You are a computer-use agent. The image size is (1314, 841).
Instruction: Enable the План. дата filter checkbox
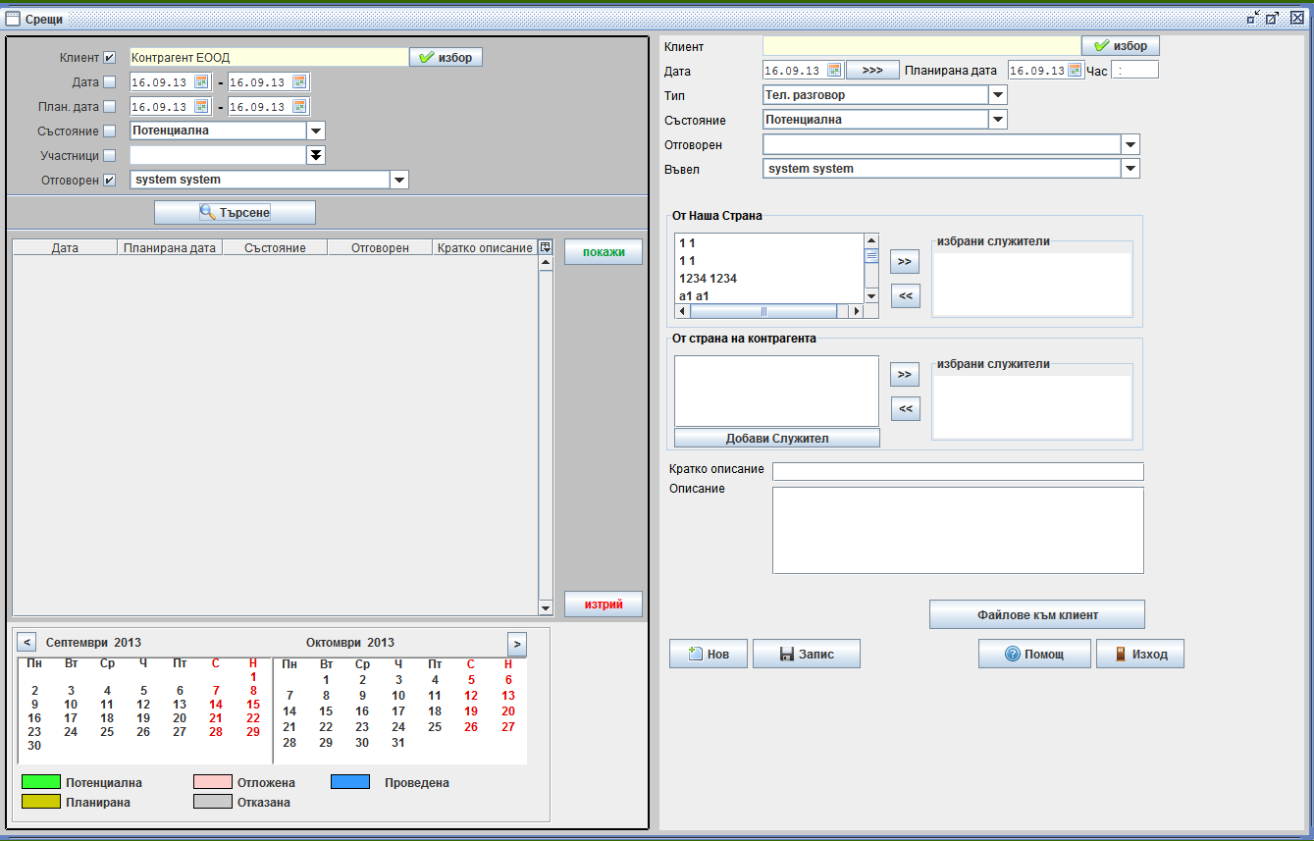pyautogui.click(x=109, y=107)
